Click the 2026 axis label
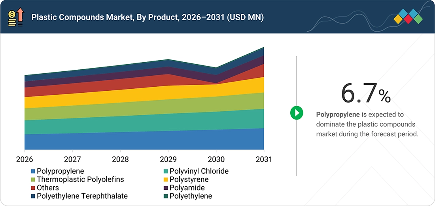 click(25, 160)
